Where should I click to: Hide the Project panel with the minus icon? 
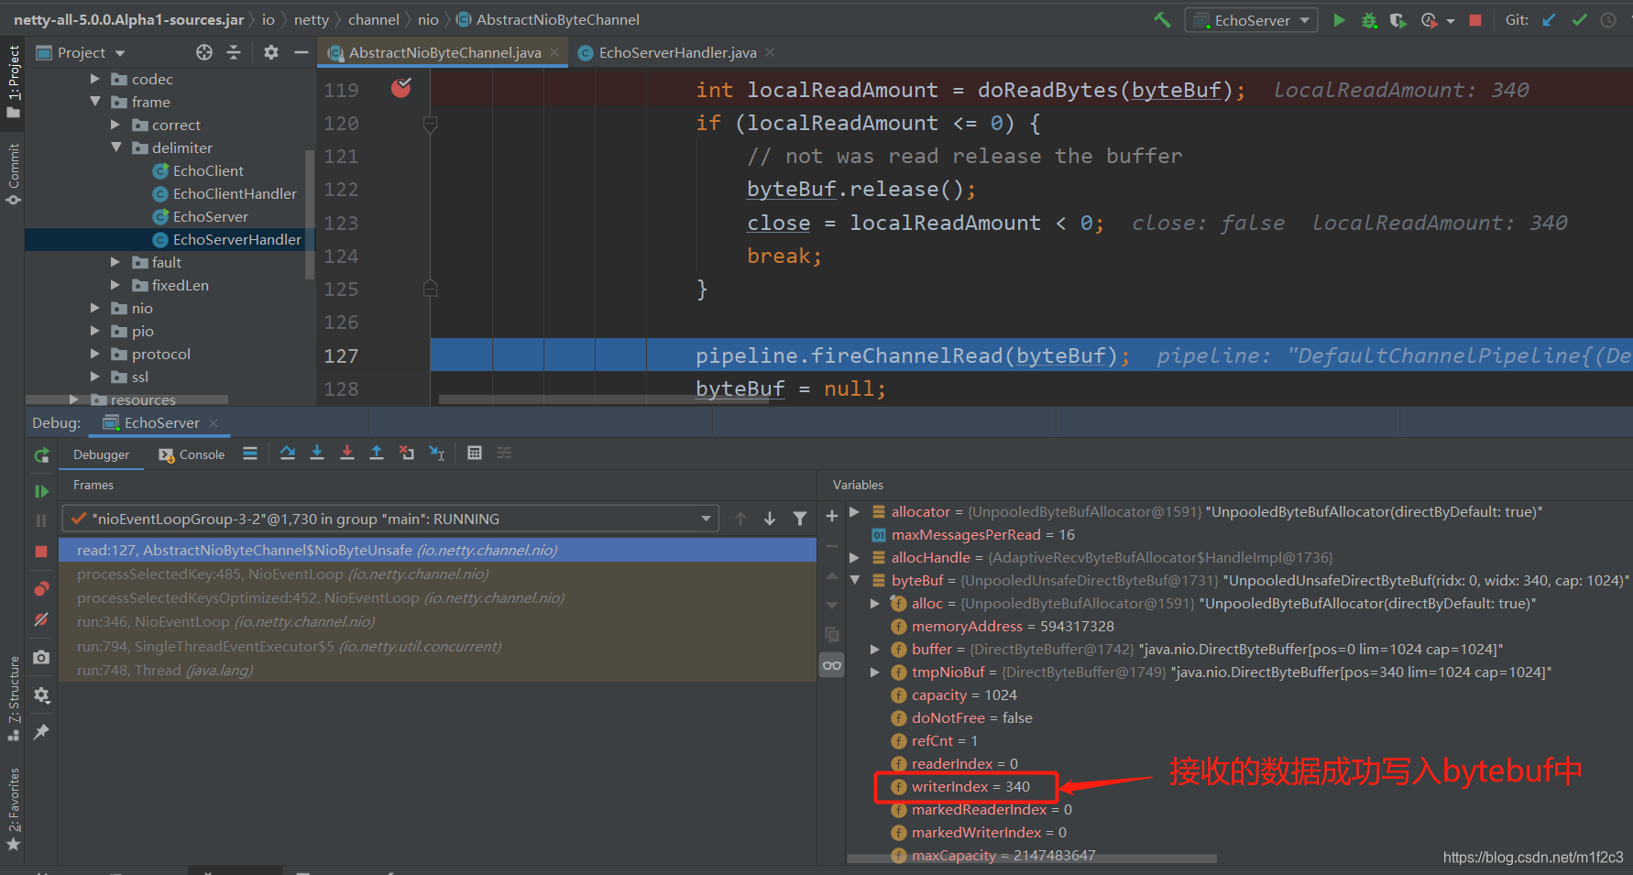[x=301, y=52]
